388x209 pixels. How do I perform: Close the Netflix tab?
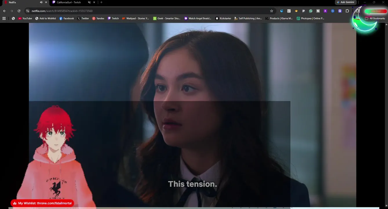point(46,2)
